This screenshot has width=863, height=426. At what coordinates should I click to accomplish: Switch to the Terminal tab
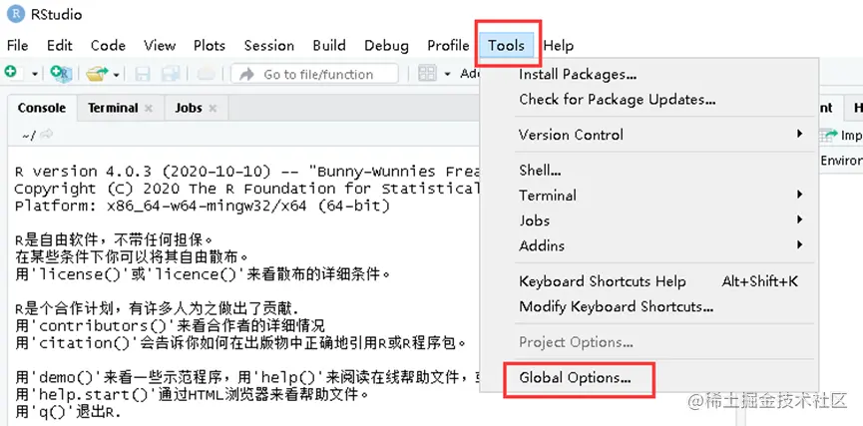[x=113, y=108]
